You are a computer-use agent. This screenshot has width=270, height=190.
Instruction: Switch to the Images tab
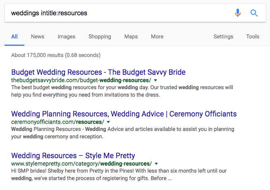[67, 36]
